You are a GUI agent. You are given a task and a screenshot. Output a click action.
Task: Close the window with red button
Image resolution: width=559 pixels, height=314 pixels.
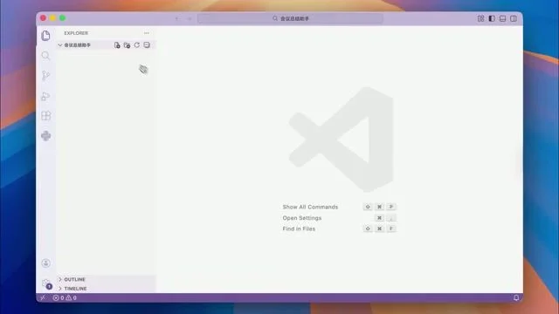click(x=43, y=18)
